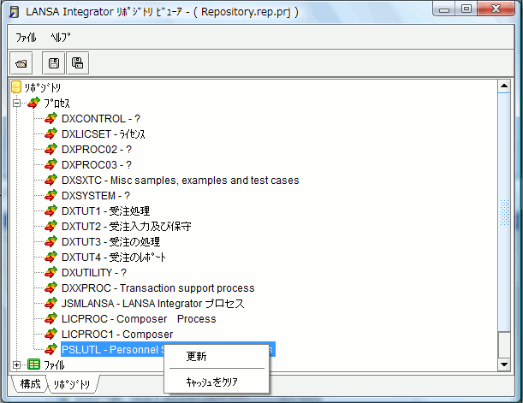This screenshot has width=523, height=403.
Task: Collapse the プロセス tree node
Action: coord(16,103)
